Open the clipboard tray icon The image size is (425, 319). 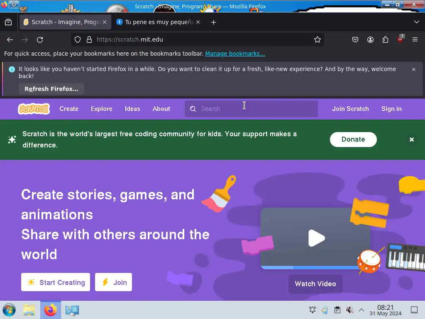pyautogui.click(x=337, y=310)
